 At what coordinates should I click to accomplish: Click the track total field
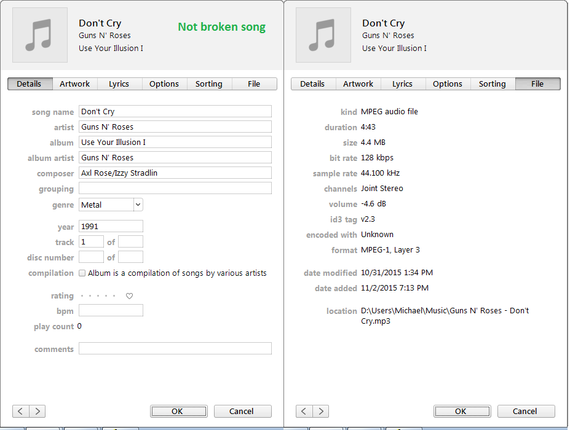[x=130, y=242]
